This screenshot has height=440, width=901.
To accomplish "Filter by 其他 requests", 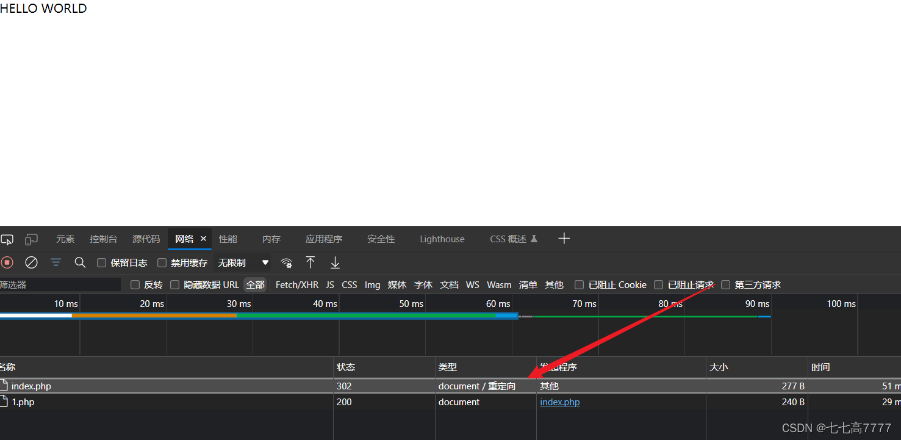I will (x=555, y=284).
